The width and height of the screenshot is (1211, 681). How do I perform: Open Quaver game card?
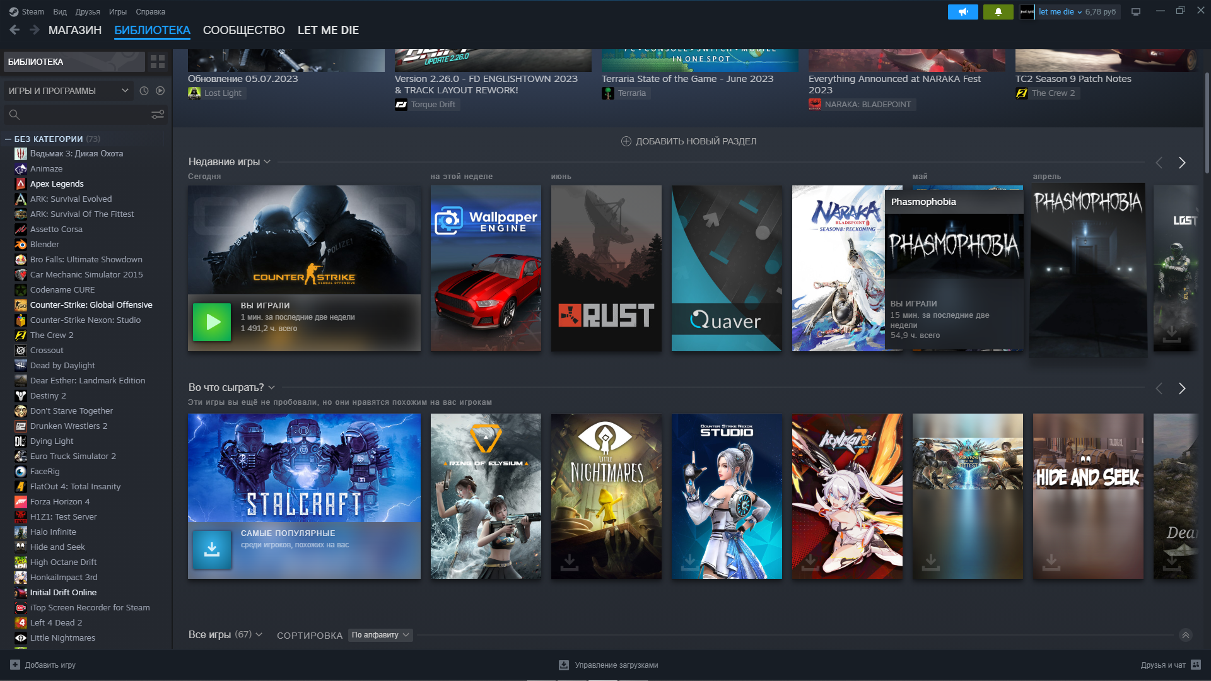coord(727,268)
